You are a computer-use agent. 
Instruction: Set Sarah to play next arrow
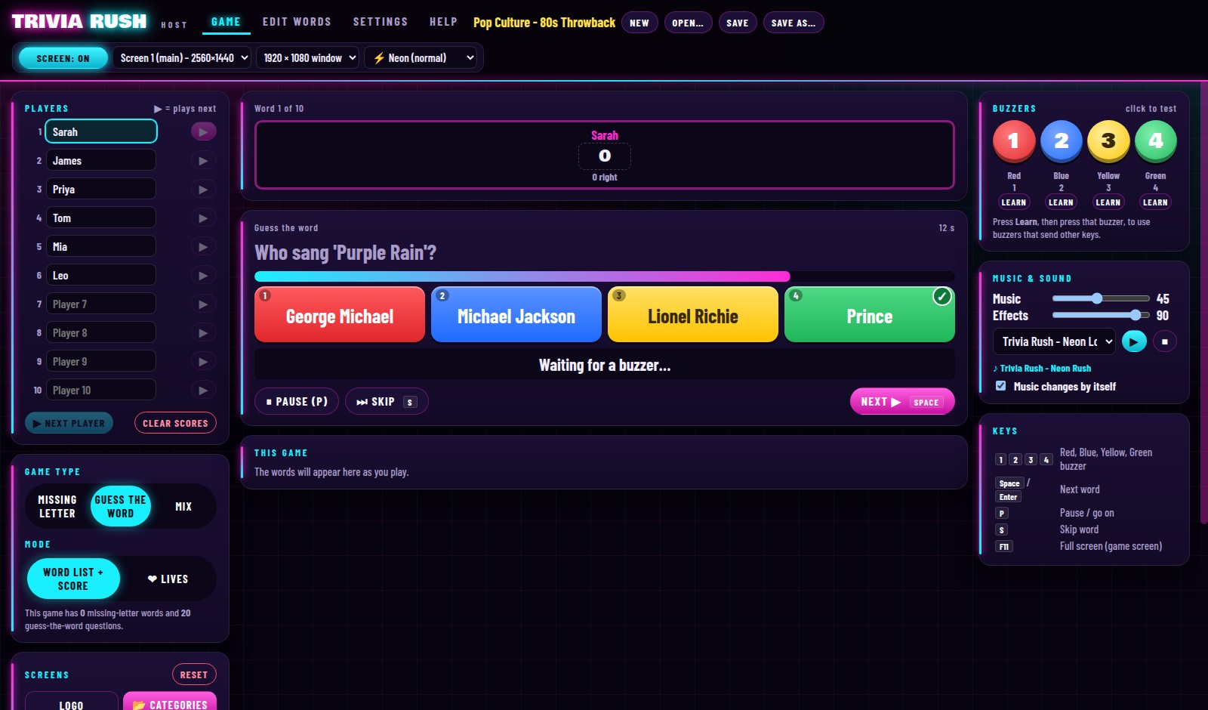click(x=203, y=131)
